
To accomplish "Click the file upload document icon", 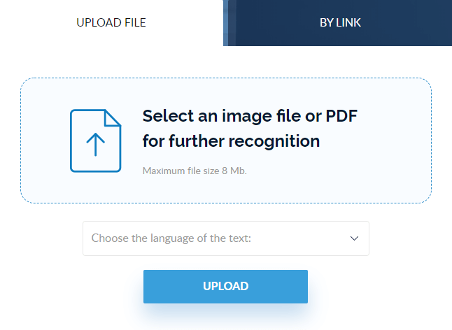I will [x=95, y=141].
